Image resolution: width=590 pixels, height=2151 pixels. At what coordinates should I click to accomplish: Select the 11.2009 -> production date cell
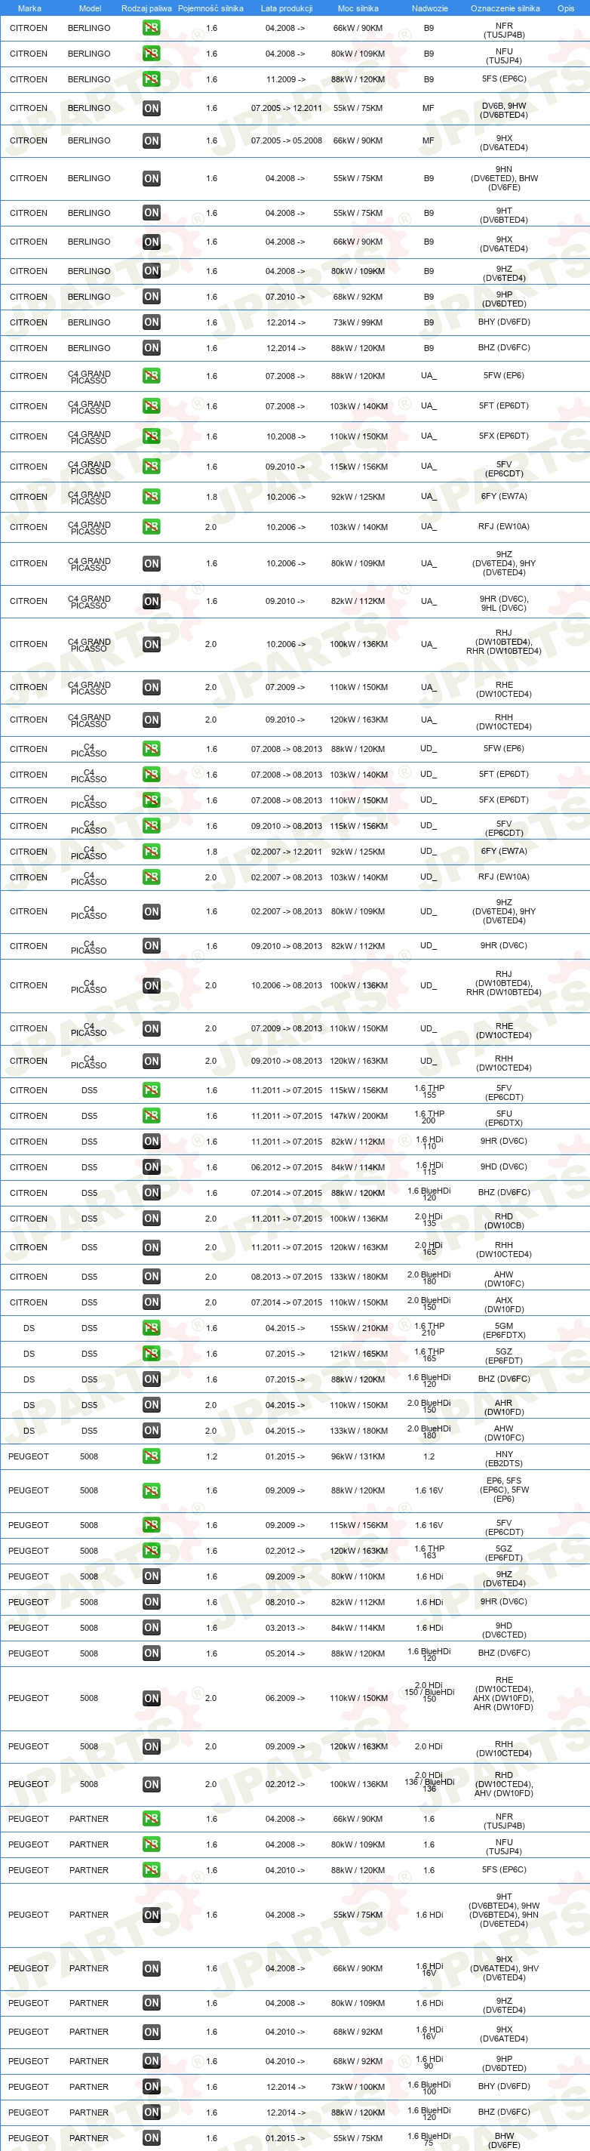tap(285, 79)
